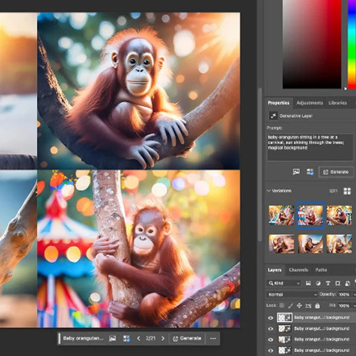Viewport: 356px width, 356px height.
Task: Open the Normal blend mode dropdown
Action: click(x=292, y=294)
